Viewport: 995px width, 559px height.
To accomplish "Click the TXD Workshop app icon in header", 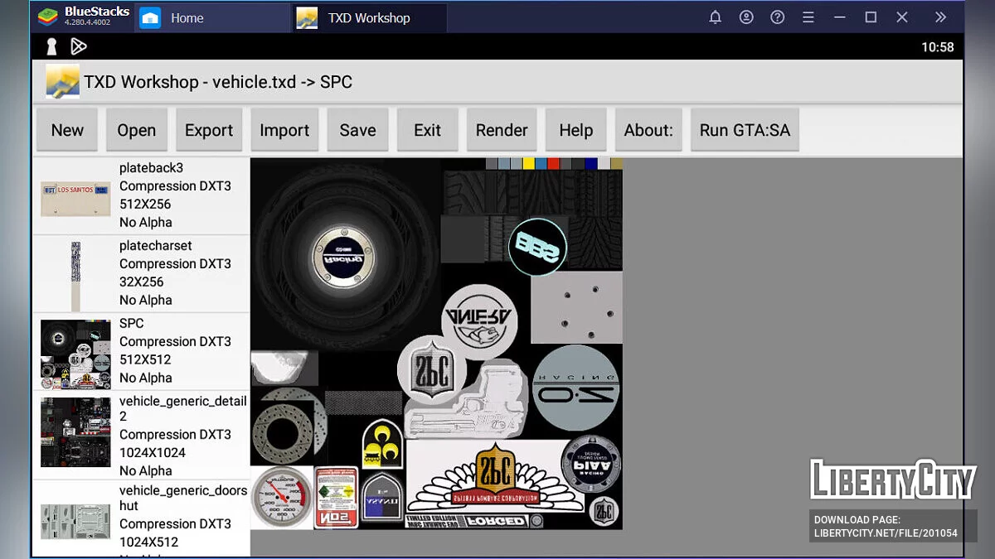I will click(x=63, y=82).
